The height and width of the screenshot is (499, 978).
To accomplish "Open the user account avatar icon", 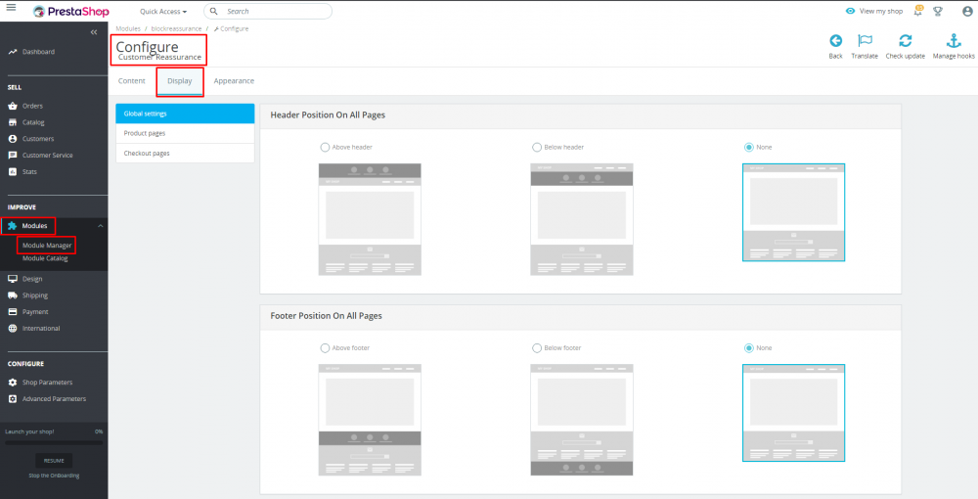I will (x=967, y=11).
